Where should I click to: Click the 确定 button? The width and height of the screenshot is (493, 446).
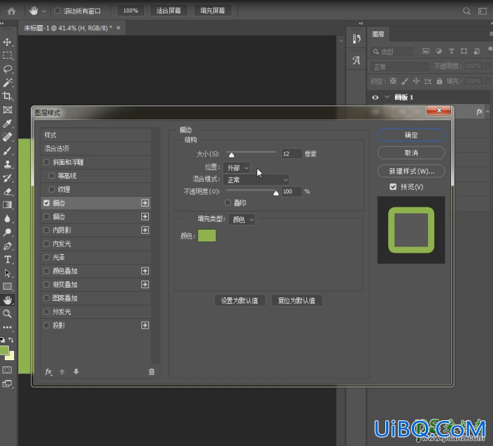point(411,135)
